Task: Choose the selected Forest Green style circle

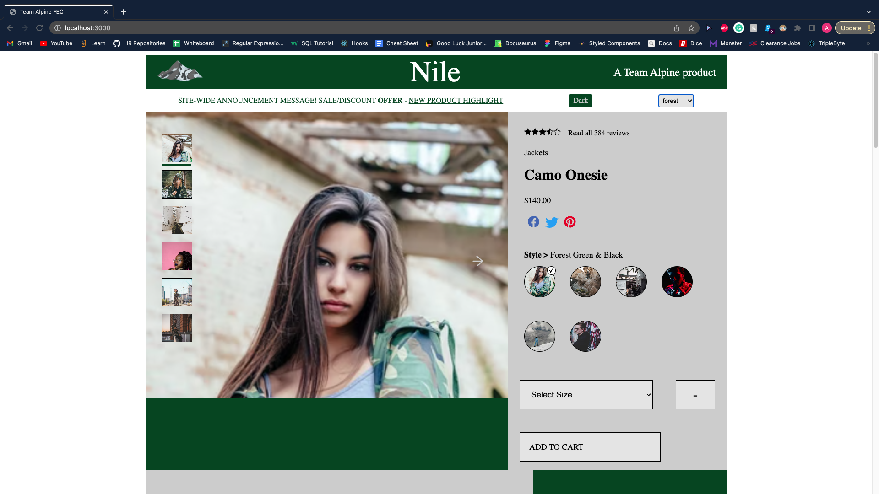Action: (x=539, y=282)
